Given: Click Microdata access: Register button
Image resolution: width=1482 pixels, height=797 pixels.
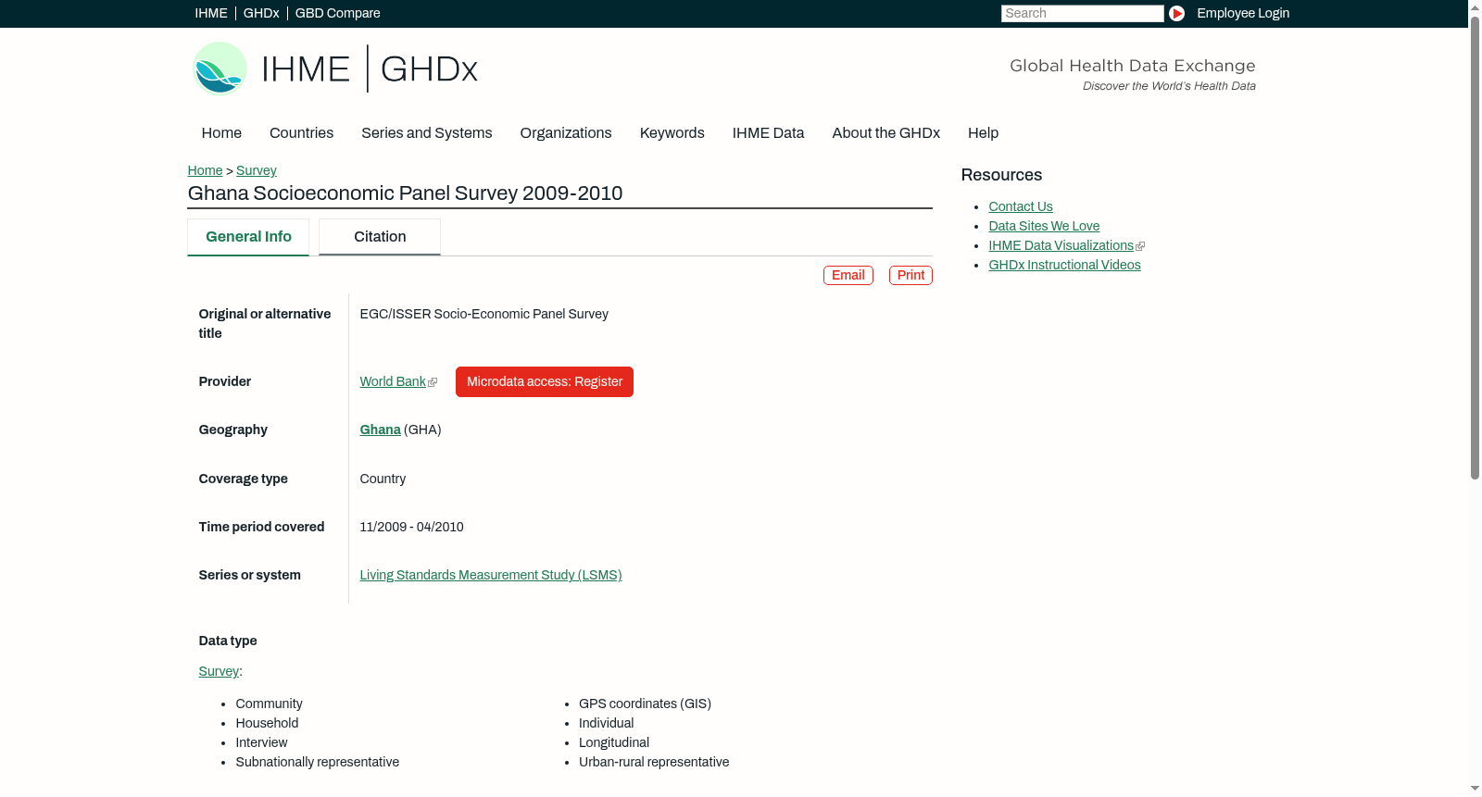Looking at the screenshot, I should tap(545, 381).
